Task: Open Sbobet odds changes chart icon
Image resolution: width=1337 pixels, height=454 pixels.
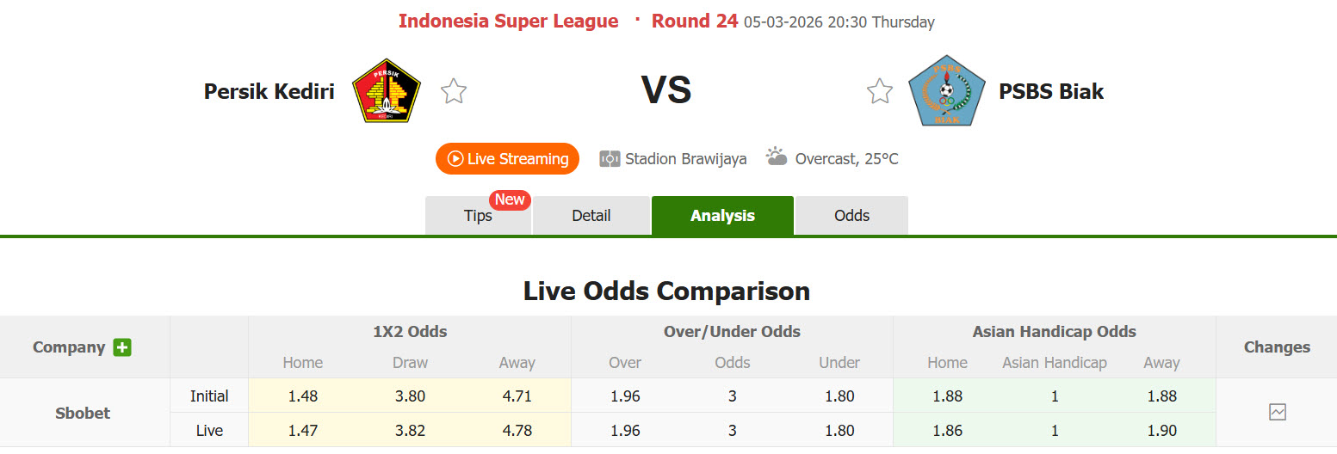Action: point(1277,413)
